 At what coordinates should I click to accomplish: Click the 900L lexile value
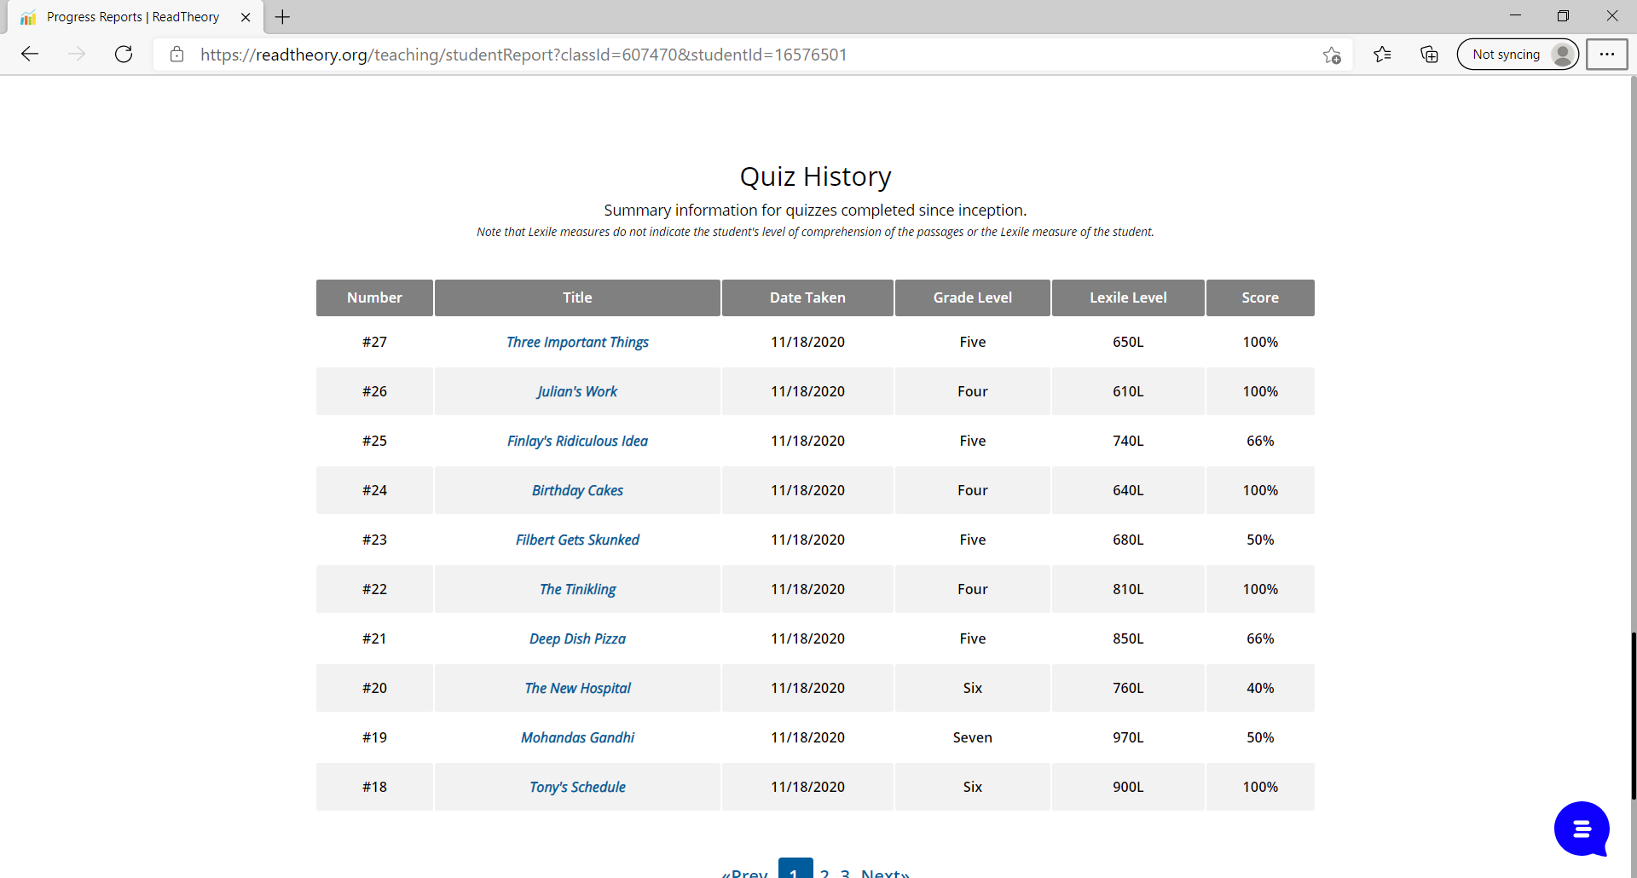point(1128,787)
